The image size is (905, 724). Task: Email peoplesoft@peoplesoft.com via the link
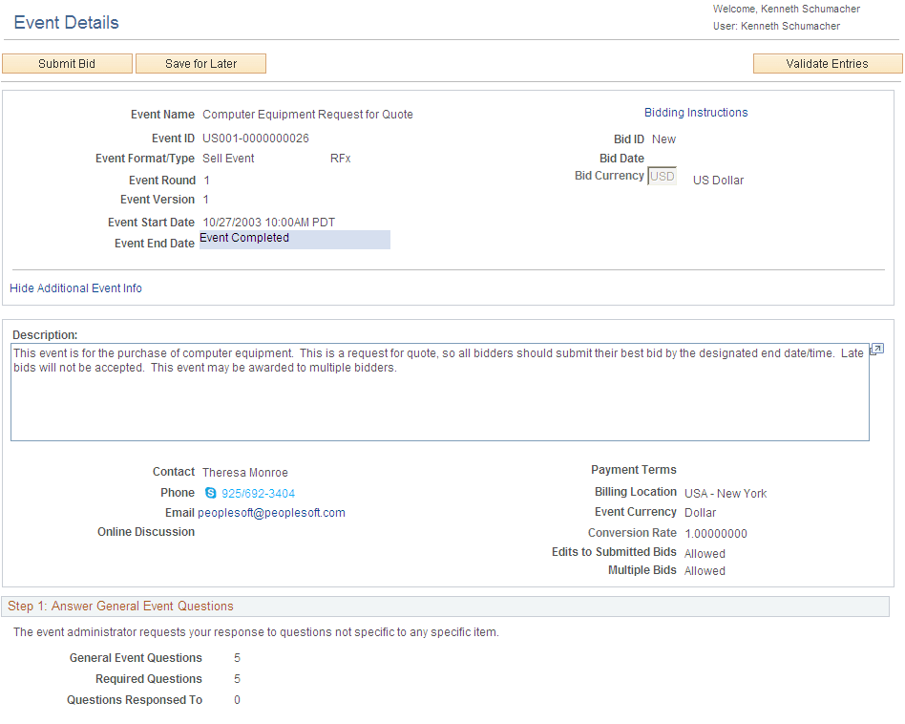coord(270,512)
